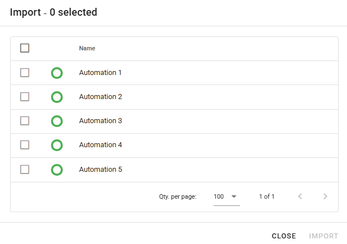Click the green status circle for Automation 4
Screen dimensions: 347x244
coord(57,146)
